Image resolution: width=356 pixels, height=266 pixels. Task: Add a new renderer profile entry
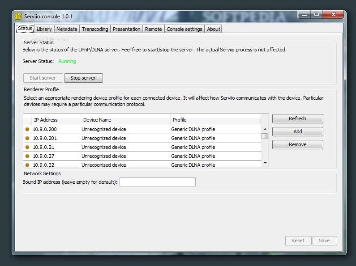[x=298, y=131]
